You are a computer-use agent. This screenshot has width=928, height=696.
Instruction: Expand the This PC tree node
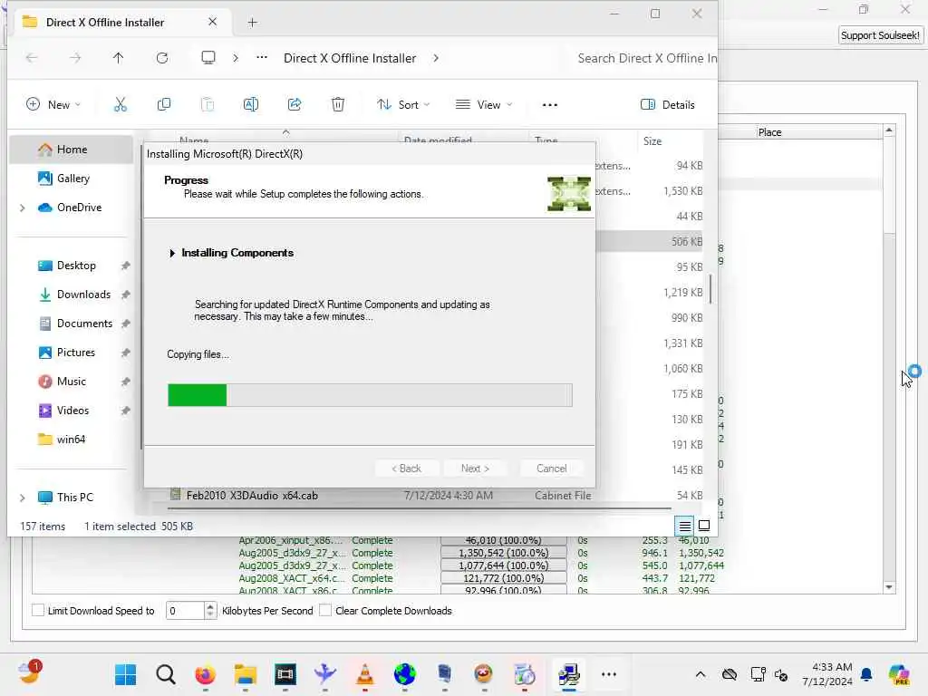(x=23, y=498)
